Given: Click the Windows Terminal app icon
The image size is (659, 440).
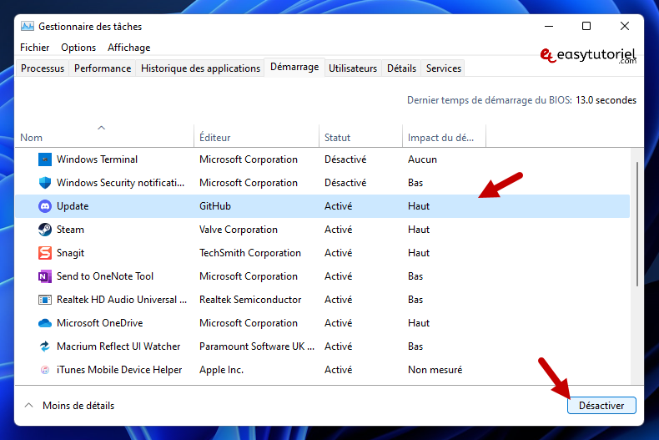Looking at the screenshot, I should (x=45, y=159).
